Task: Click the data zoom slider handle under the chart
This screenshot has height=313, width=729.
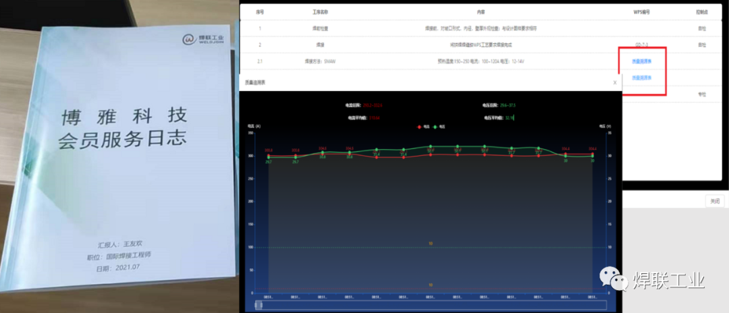Action: 259,305
